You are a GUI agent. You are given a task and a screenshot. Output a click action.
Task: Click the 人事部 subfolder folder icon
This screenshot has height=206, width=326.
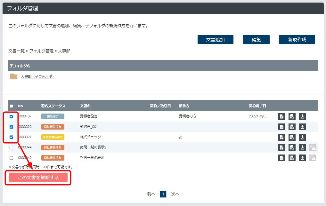click(x=13, y=76)
